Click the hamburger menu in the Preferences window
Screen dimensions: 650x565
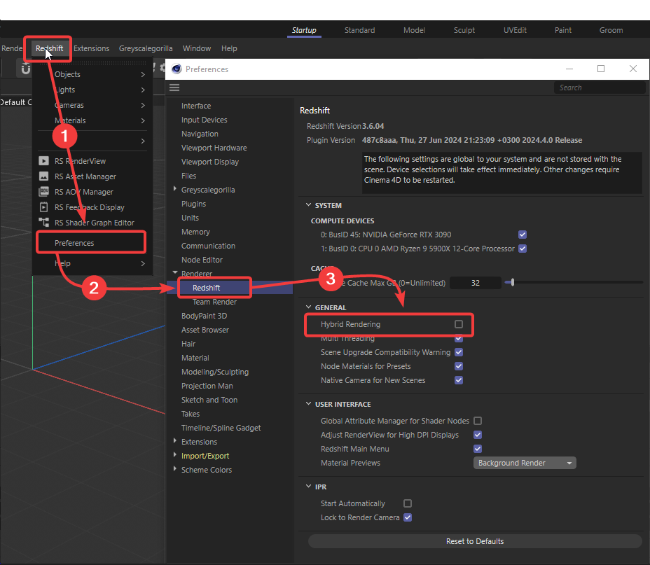pyautogui.click(x=174, y=88)
